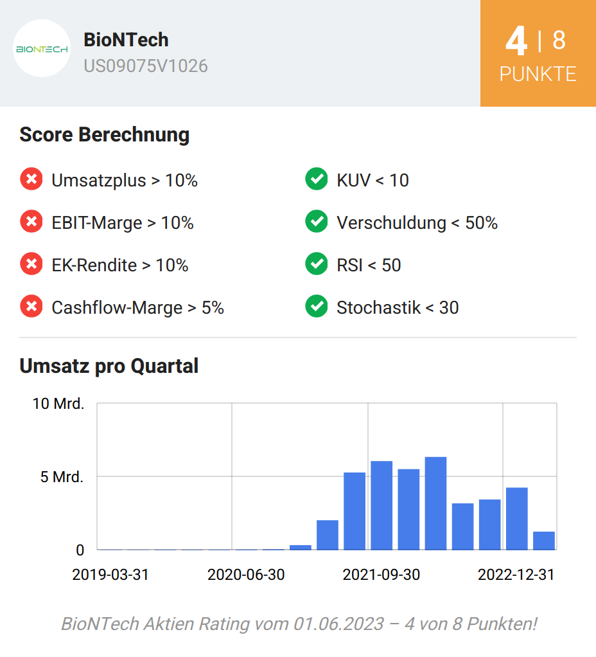The image size is (596, 657).
Task: Click the chart caption dated 01.06.2023
Action: tap(299, 624)
